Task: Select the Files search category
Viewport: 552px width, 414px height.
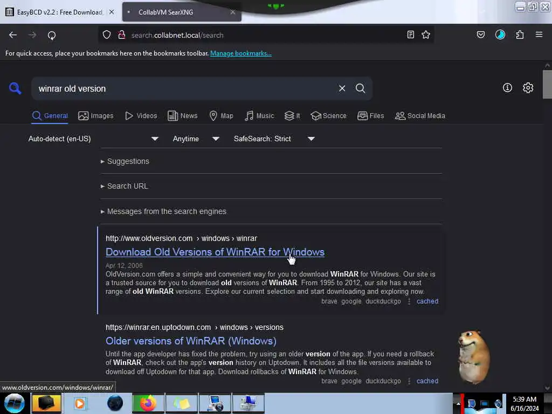Action: click(371, 116)
